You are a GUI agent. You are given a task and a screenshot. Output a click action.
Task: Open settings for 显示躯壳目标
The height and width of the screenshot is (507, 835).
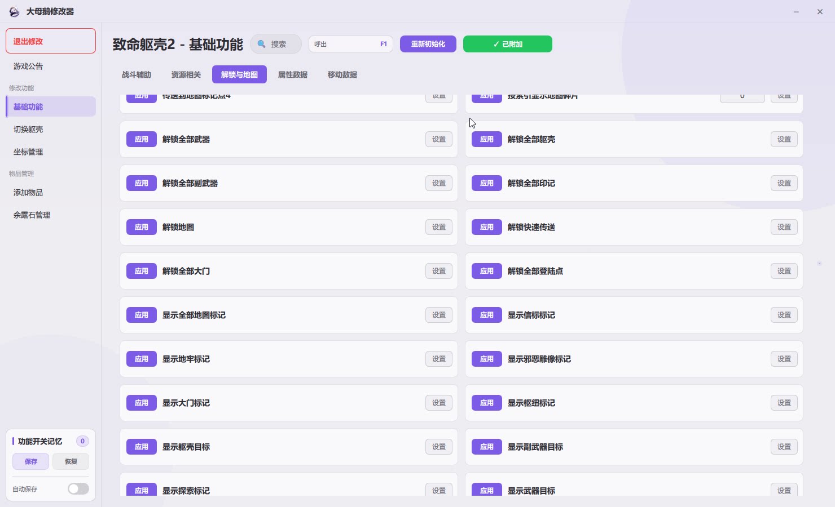pos(439,447)
